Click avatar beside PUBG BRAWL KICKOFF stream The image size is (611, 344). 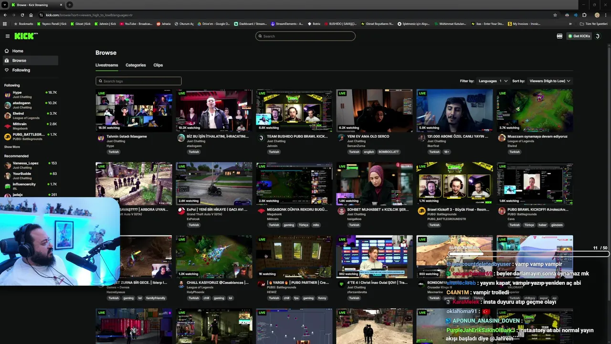(x=502, y=211)
